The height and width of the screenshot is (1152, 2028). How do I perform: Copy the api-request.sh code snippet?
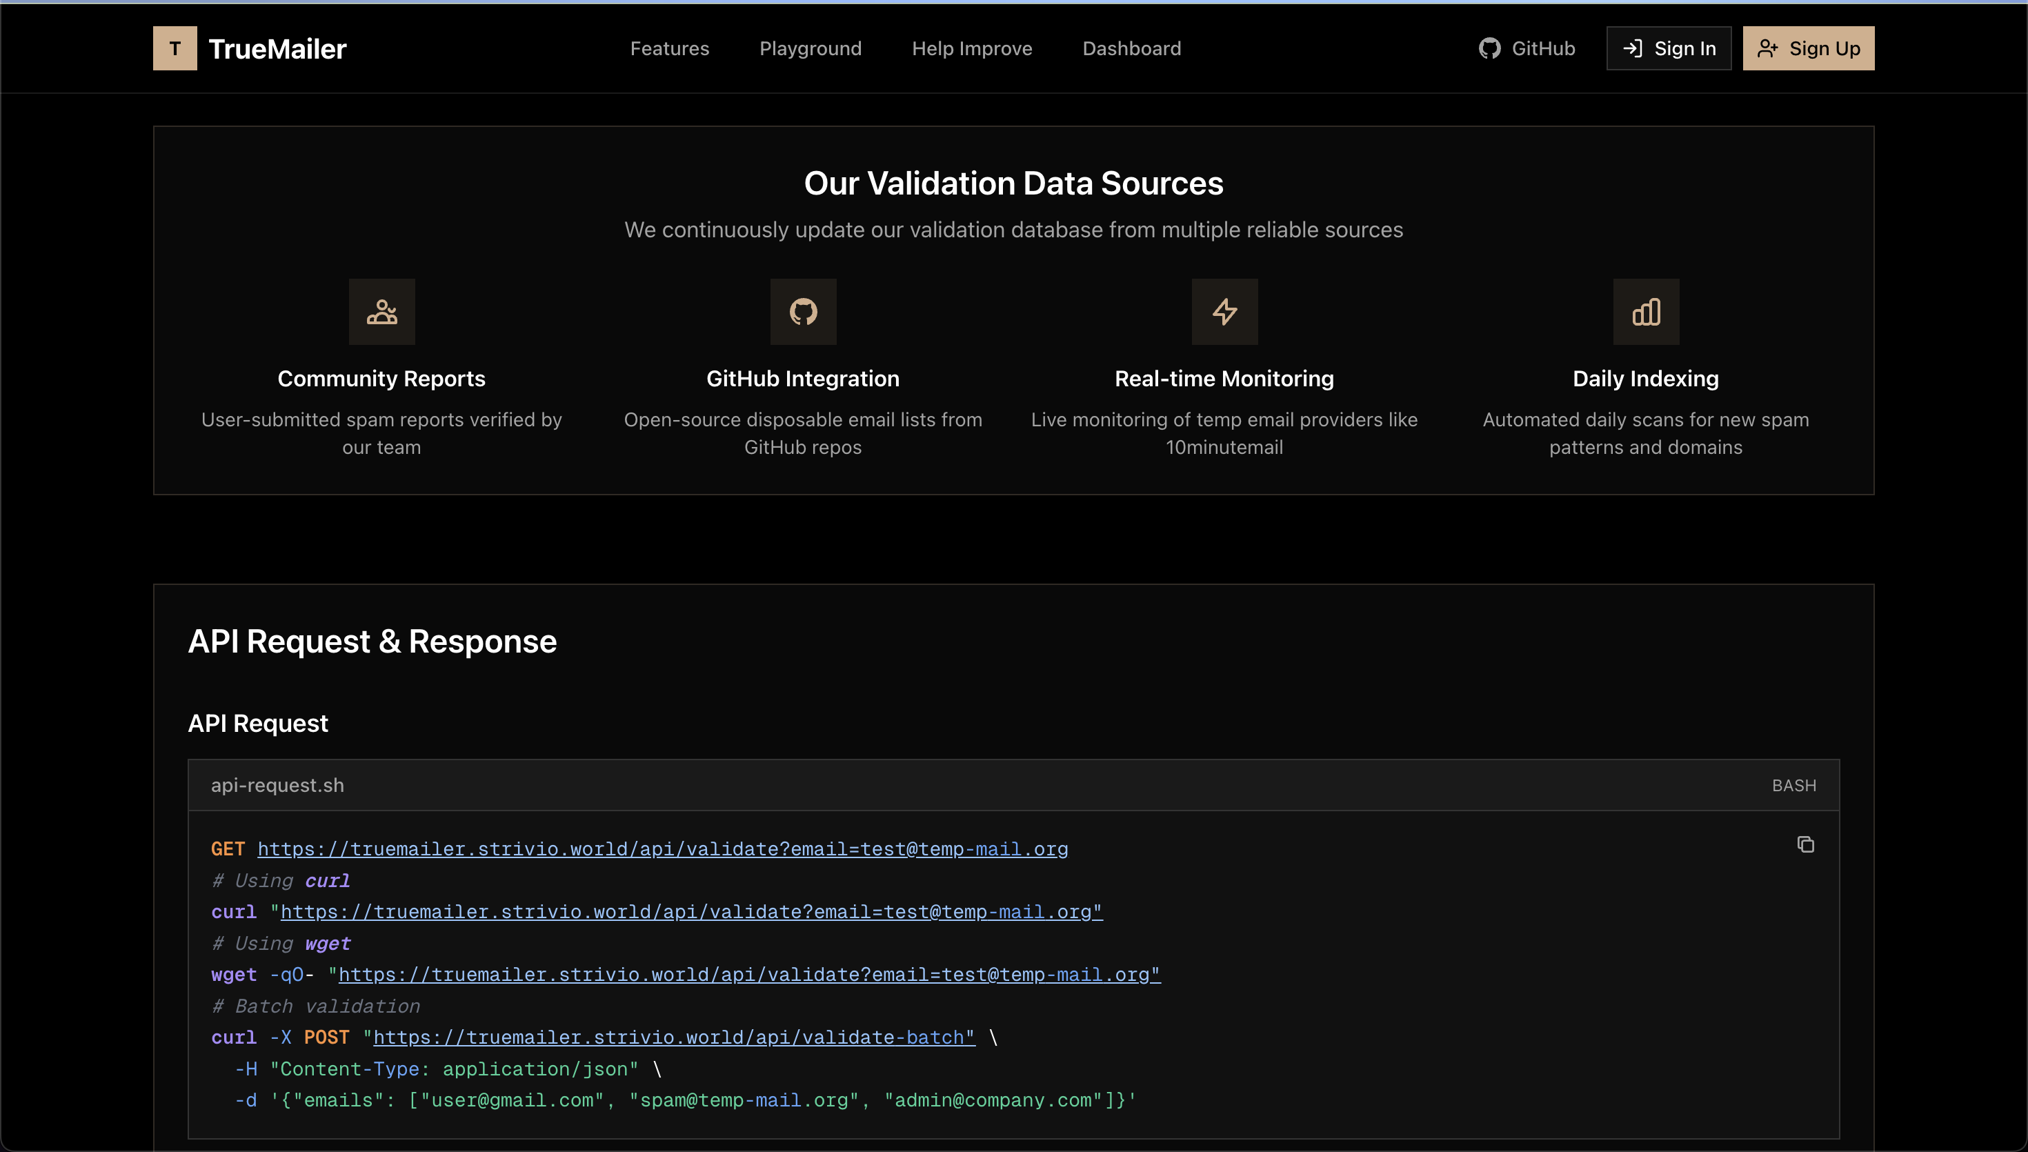(x=1805, y=844)
